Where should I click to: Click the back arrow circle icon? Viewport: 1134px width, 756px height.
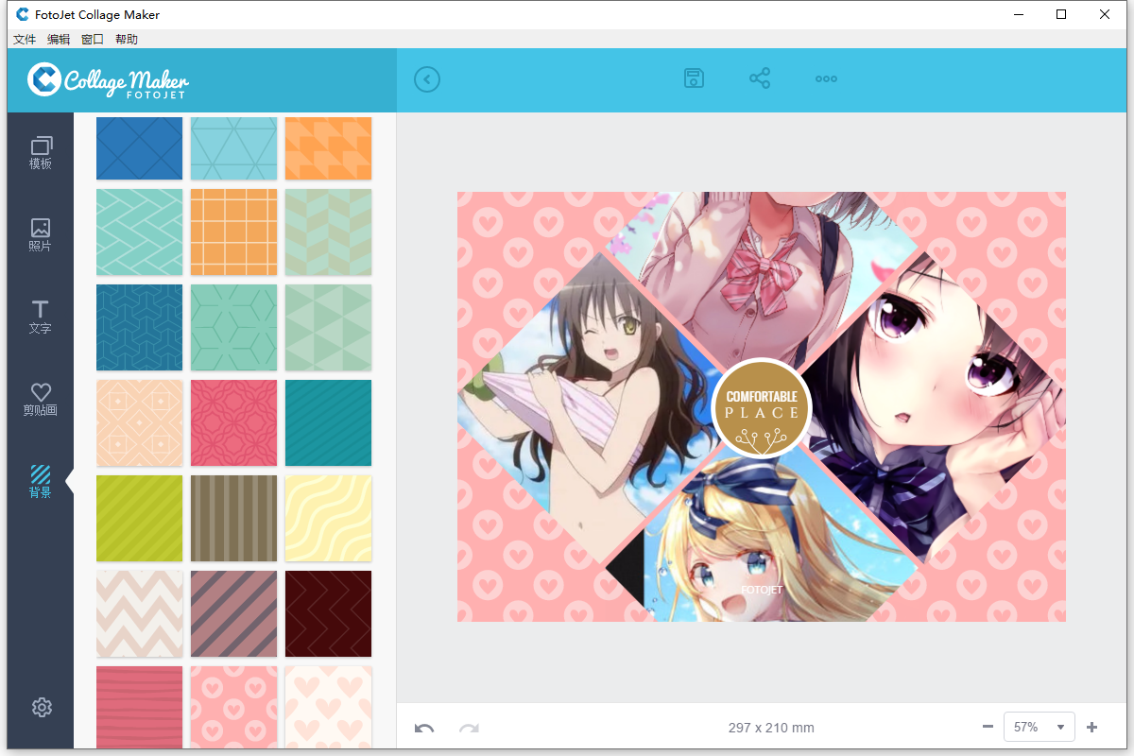[x=427, y=79]
